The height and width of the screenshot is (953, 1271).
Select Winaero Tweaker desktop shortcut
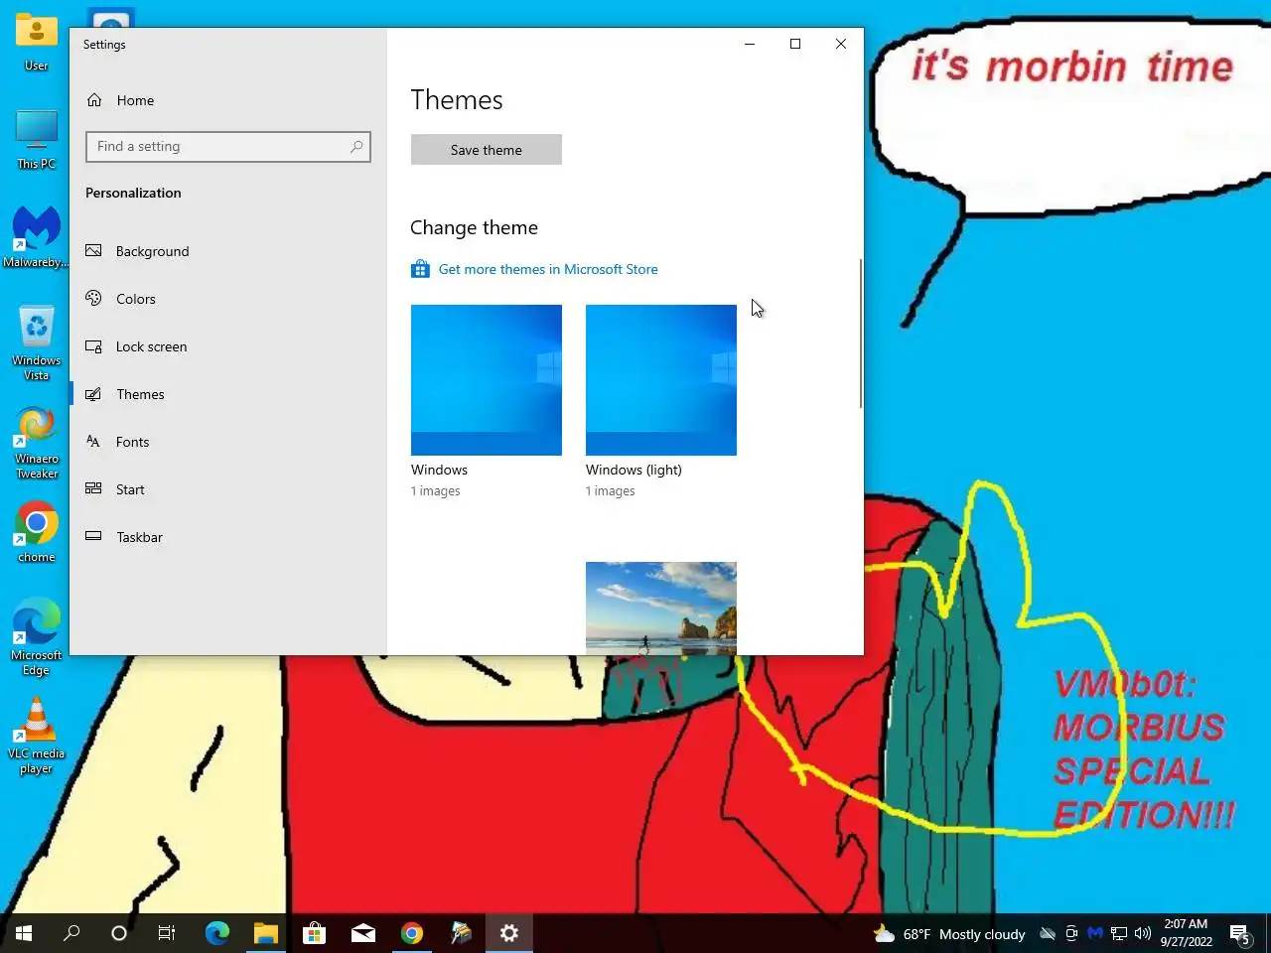click(36, 443)
